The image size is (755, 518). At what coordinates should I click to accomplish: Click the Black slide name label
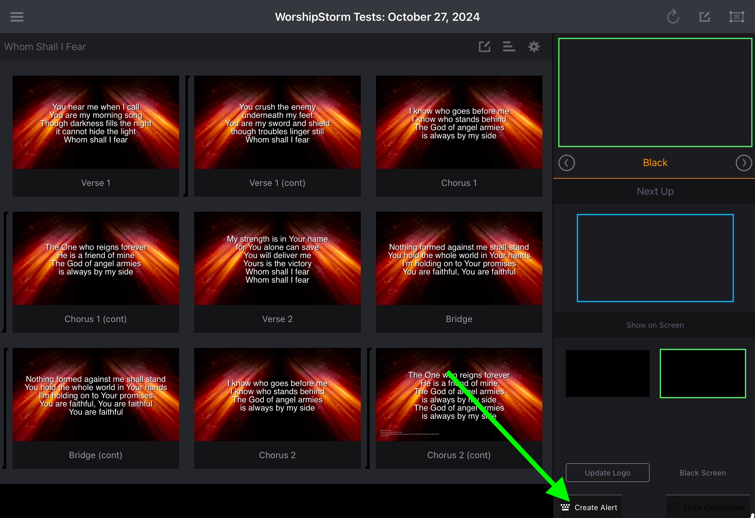655,163
